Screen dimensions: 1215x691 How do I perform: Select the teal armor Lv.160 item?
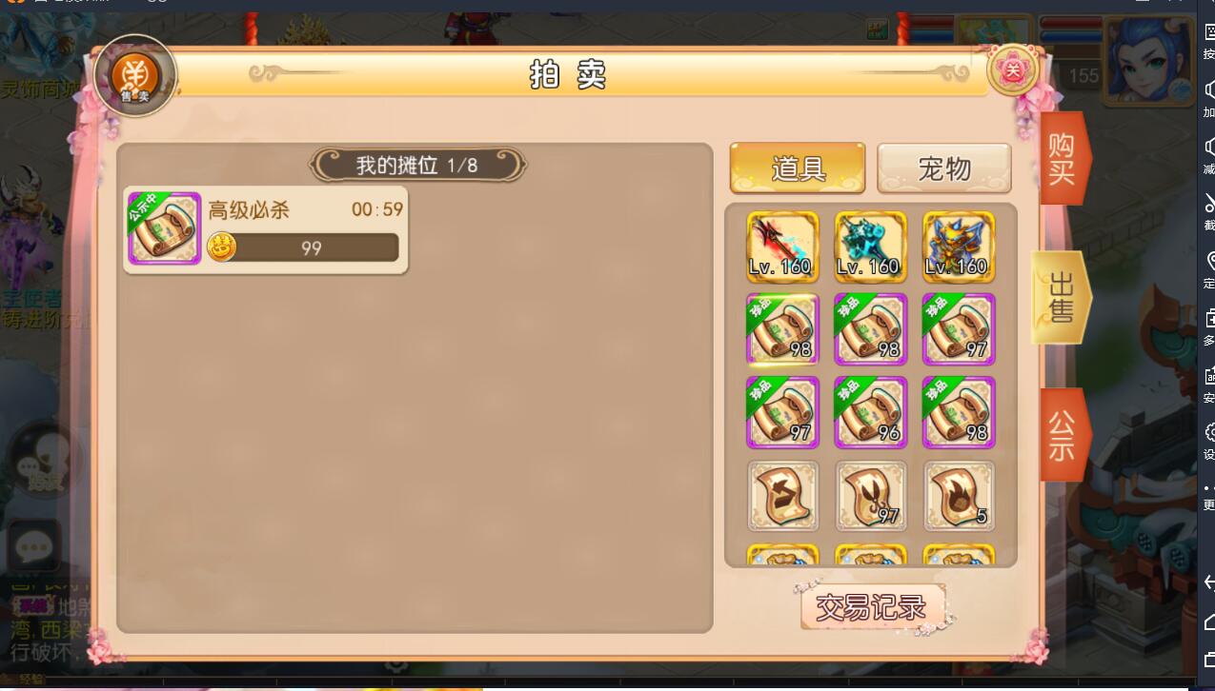point(870,247)
